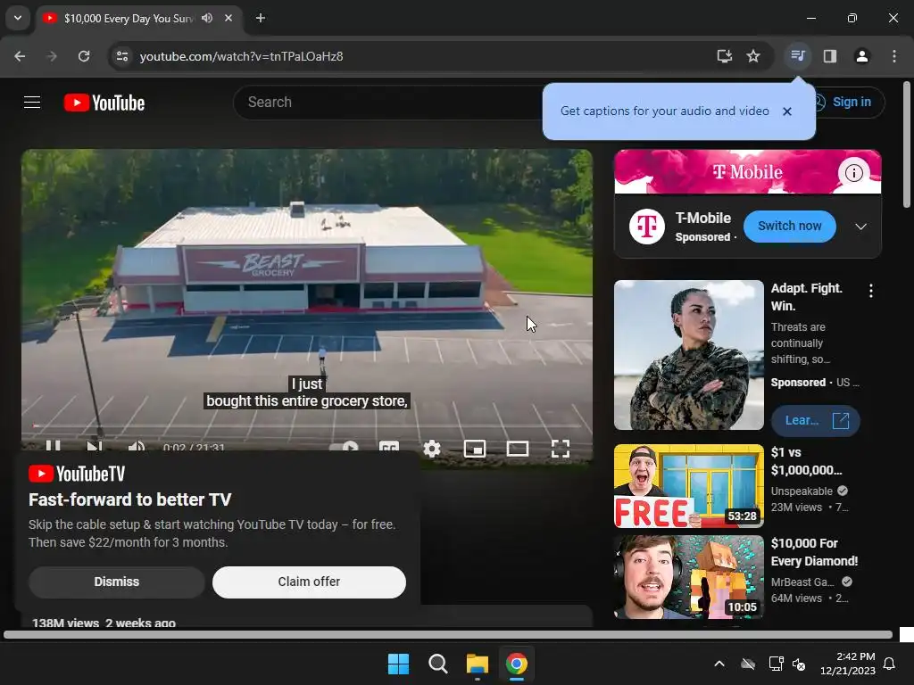This screenshot has width=914, height=685.
Task: Install YouTube app icon in address bar
Action: pos(725,56)
